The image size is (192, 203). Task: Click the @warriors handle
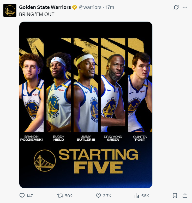click(x=90, y=7)
